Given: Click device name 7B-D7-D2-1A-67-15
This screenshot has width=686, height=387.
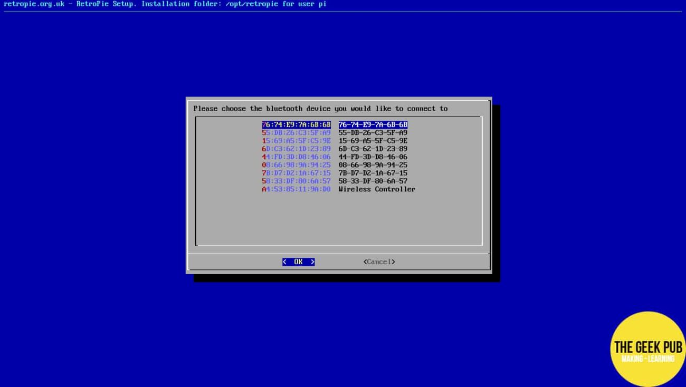Looking at the screenshot, I should 373,173.
